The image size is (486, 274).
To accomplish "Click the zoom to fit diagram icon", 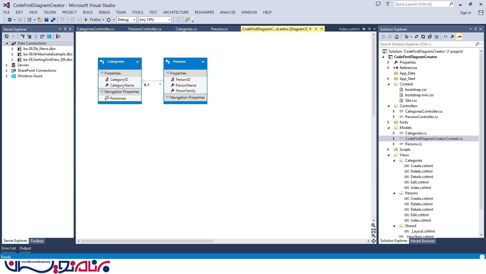I will pyautogui.click(x=373, y=230).
